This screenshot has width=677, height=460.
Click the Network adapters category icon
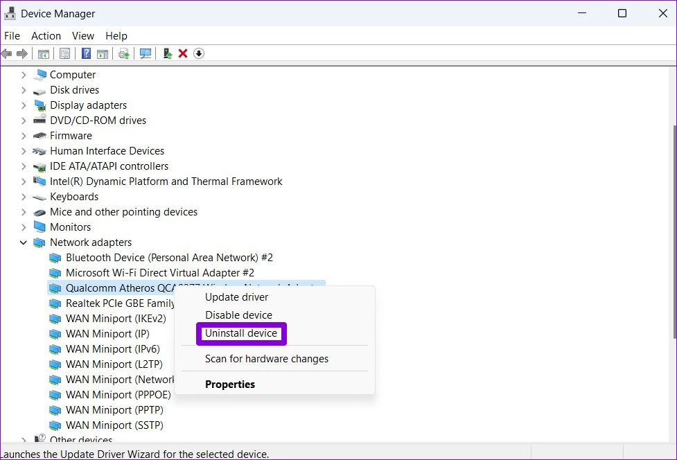39,242
